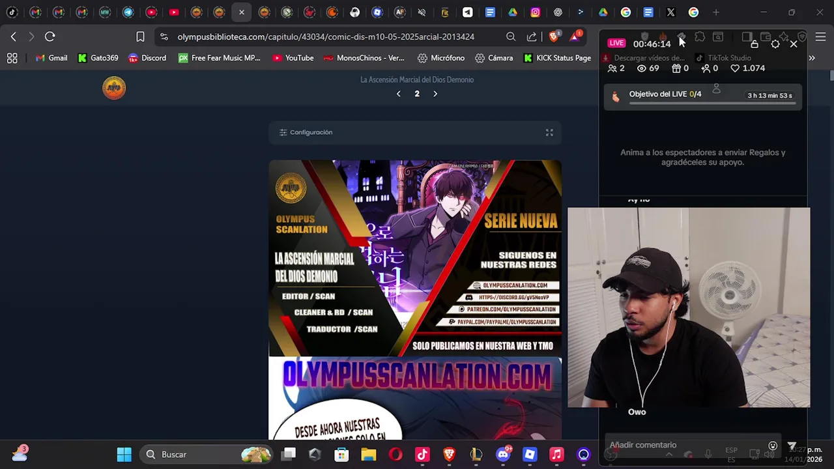This screenshot has width=834, height=469.
Task: Open the browser apps grid icon
Action: coord(12,58)
